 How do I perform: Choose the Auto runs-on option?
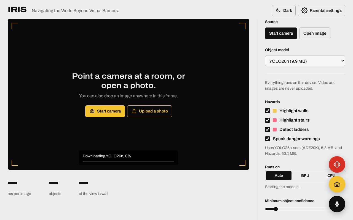tap(279, 175)
